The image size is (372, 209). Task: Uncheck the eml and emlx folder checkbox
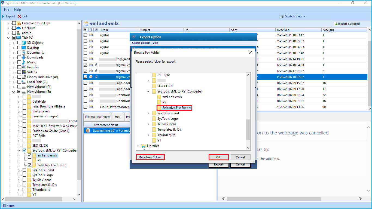click(30, 155)
